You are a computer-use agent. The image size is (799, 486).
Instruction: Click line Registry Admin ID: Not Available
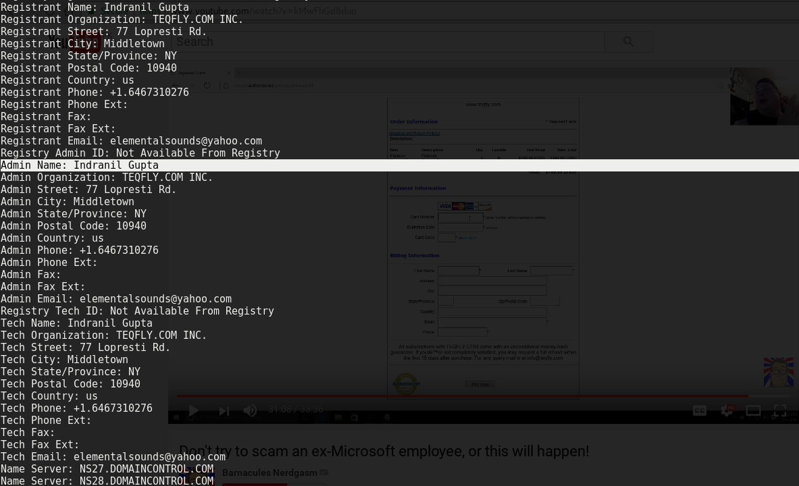pyautogui.click(x=140, y=153)
